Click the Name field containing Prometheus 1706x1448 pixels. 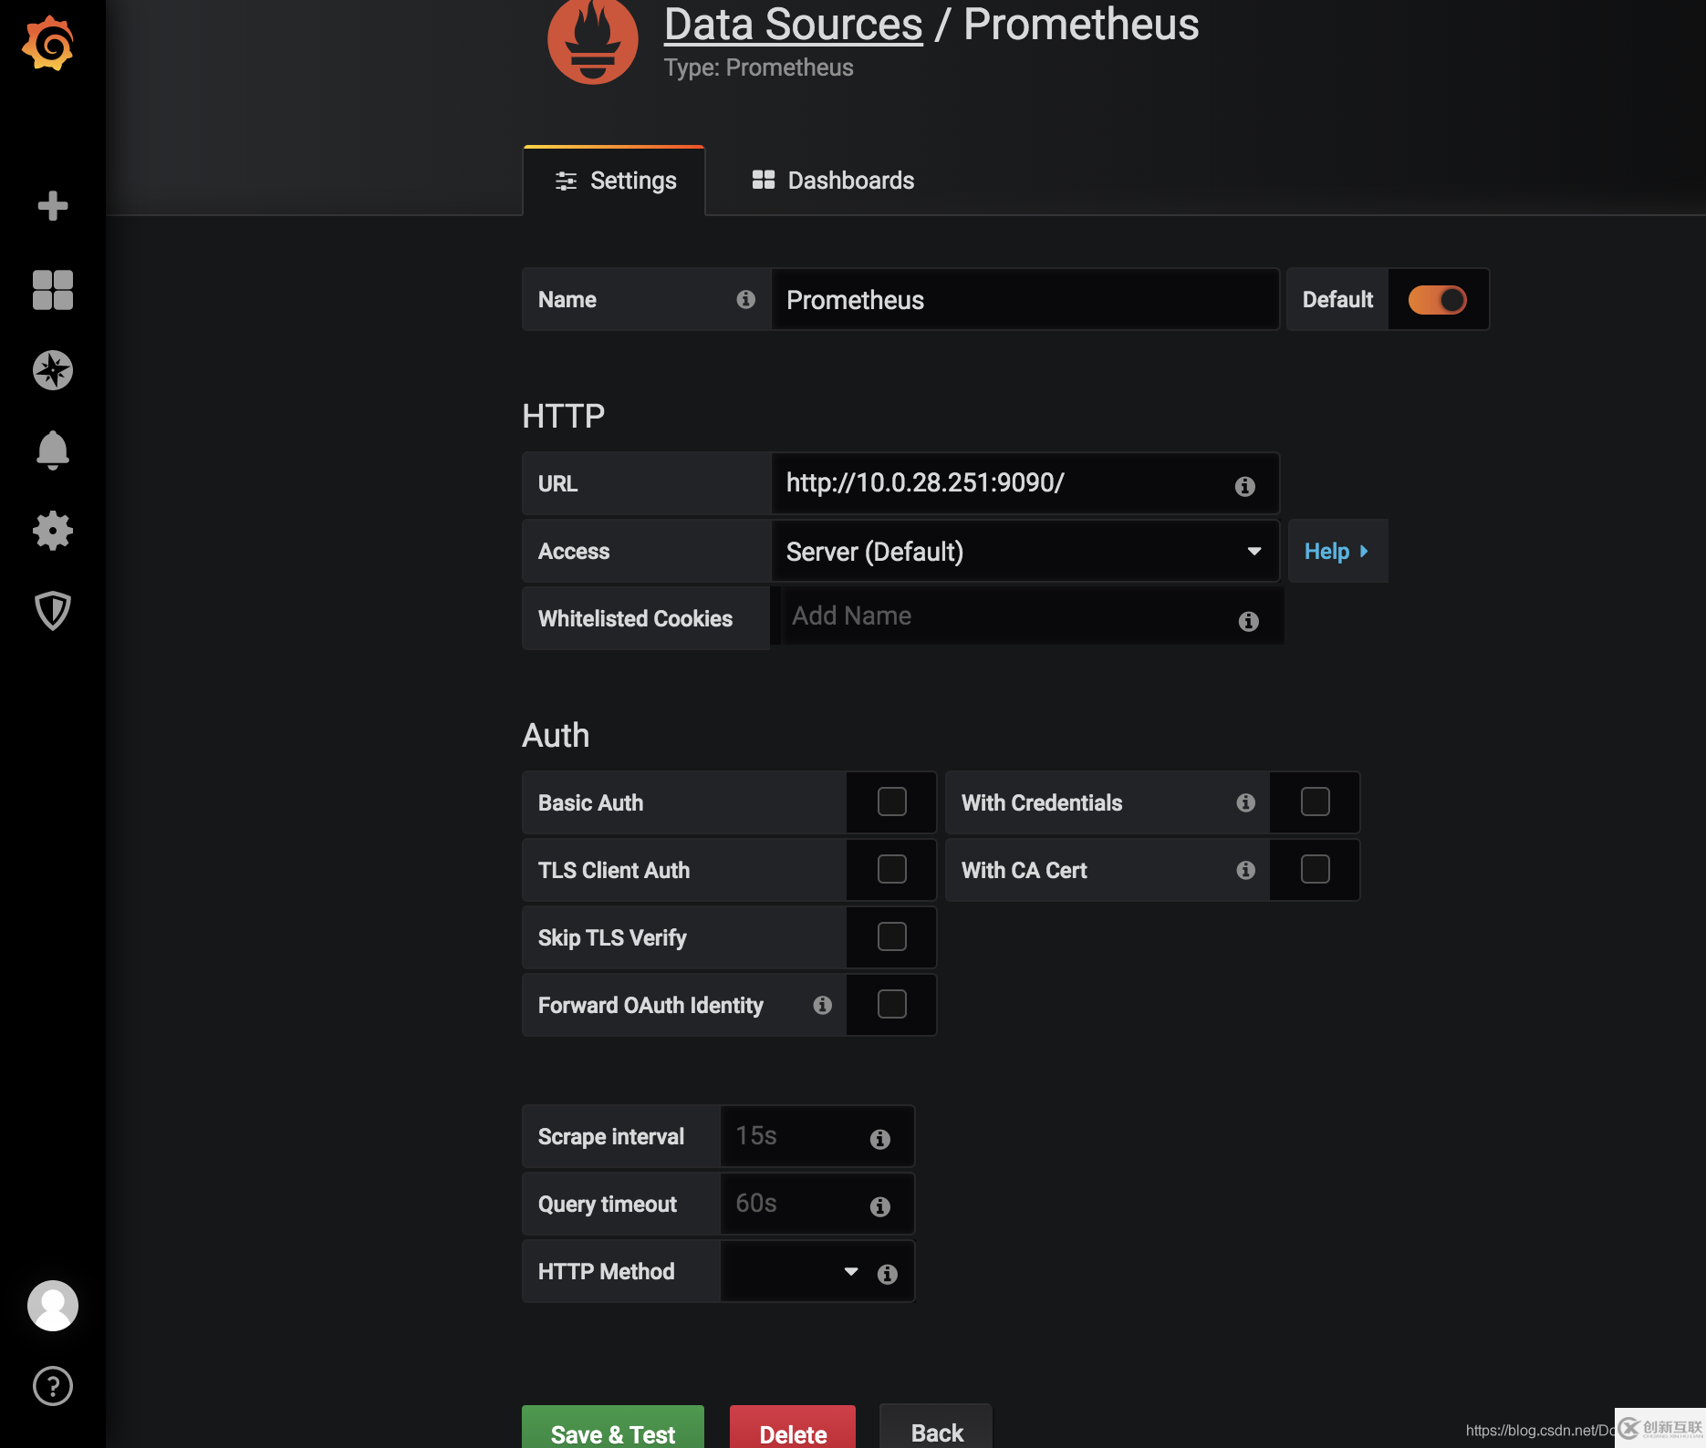(1025, 299)
